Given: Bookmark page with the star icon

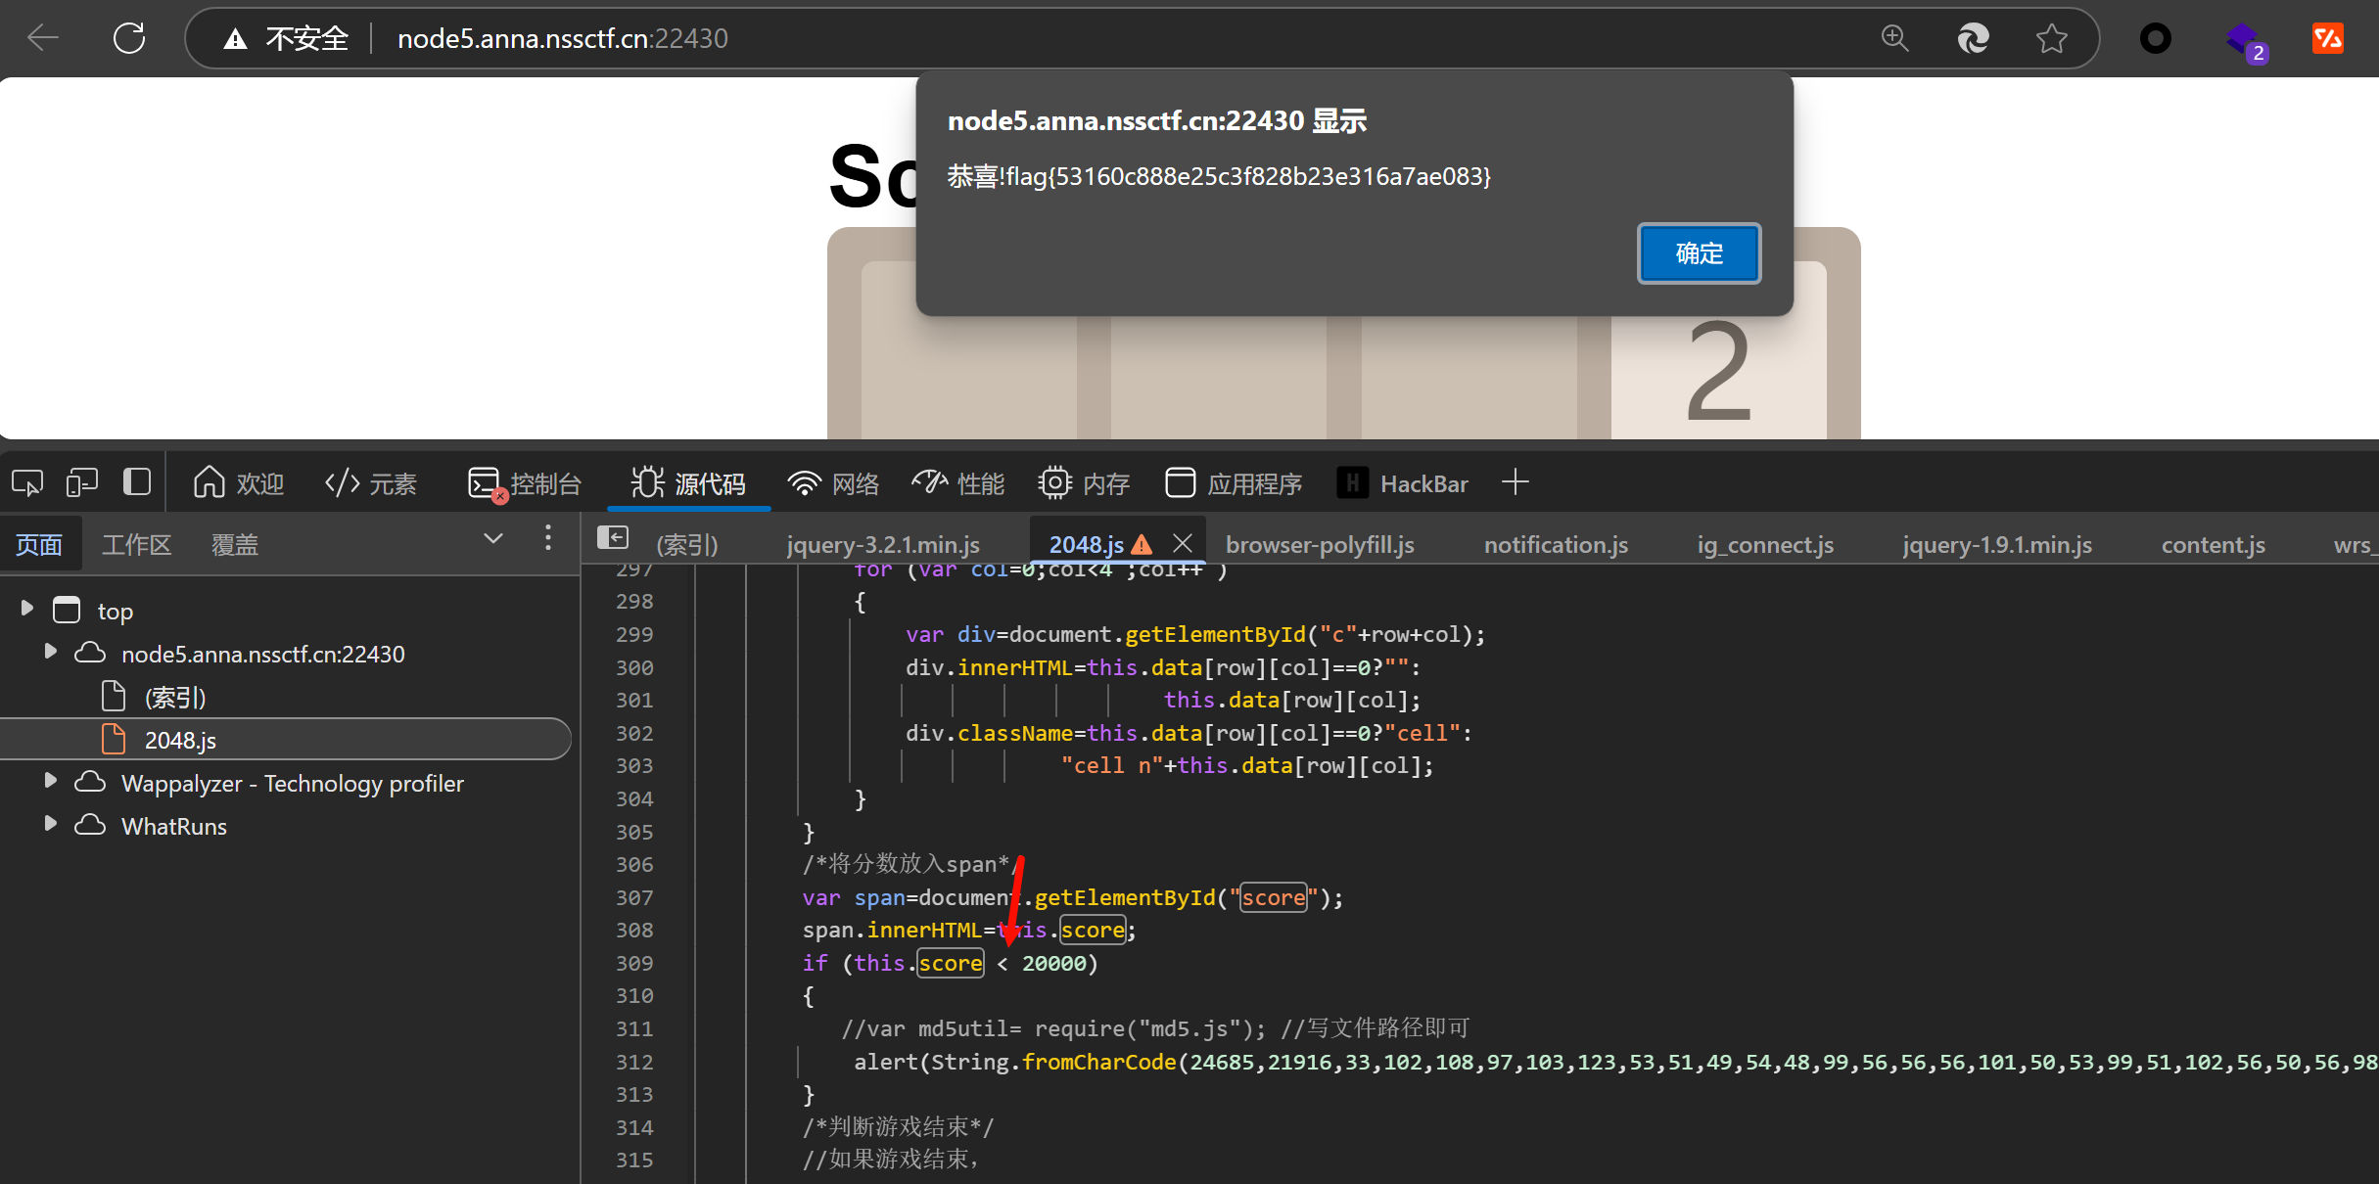Looking at the screenshot, I should point(2051,38).
